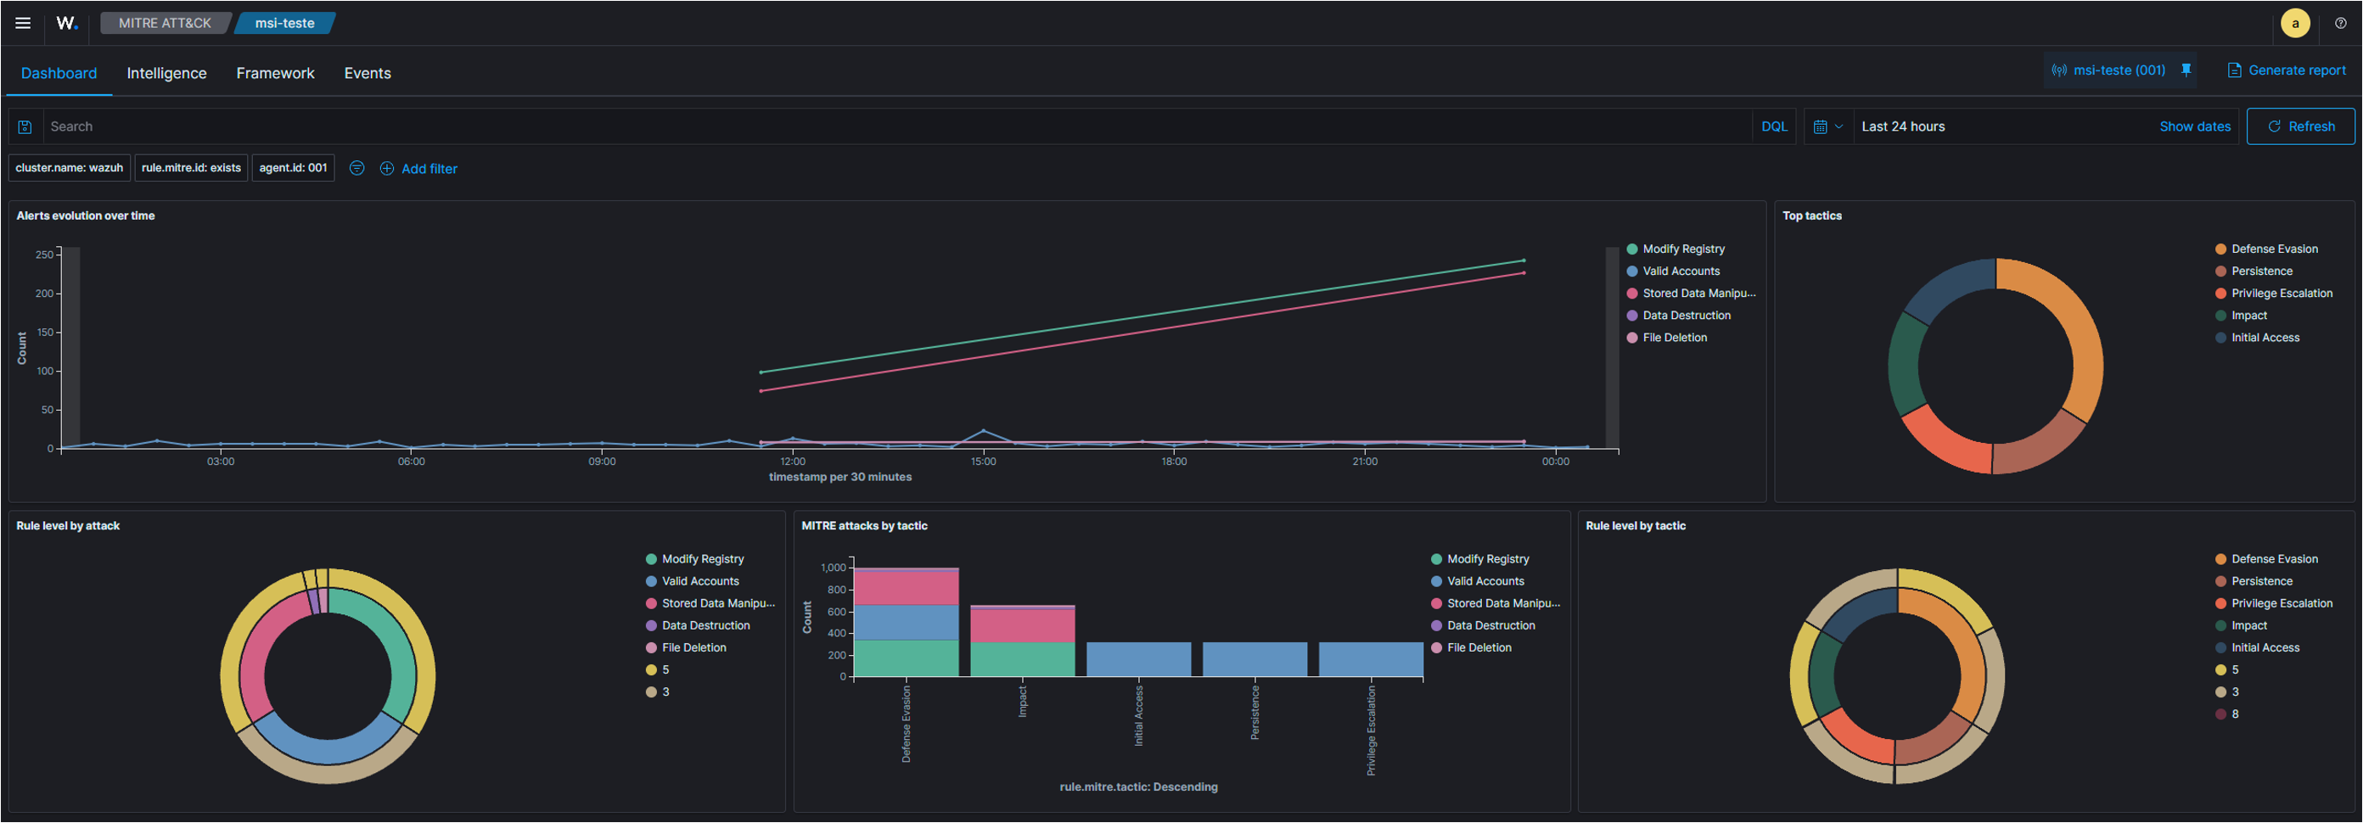Toggle level 5 in Rule level by attack legend

tap(657, 670)
